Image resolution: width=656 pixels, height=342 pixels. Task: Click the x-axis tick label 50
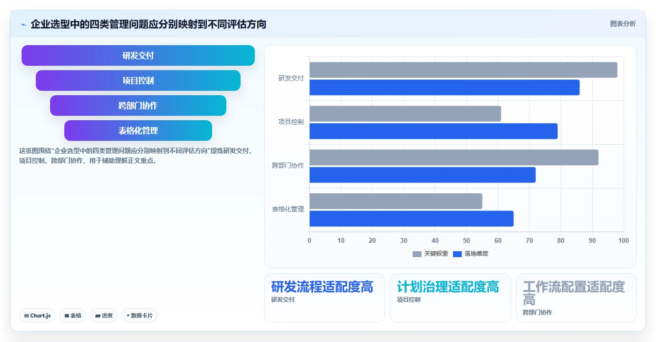466,240
